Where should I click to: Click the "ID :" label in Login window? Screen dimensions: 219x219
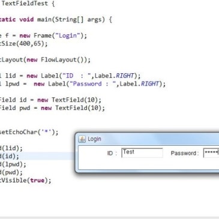(x=112, y=154)
